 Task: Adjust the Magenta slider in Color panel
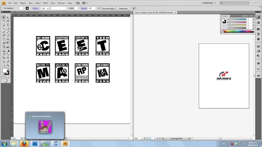pos(237,22)
